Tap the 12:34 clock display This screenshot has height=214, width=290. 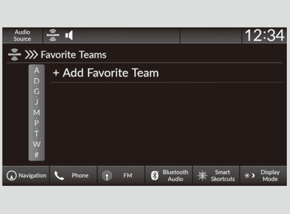point(264,35)
